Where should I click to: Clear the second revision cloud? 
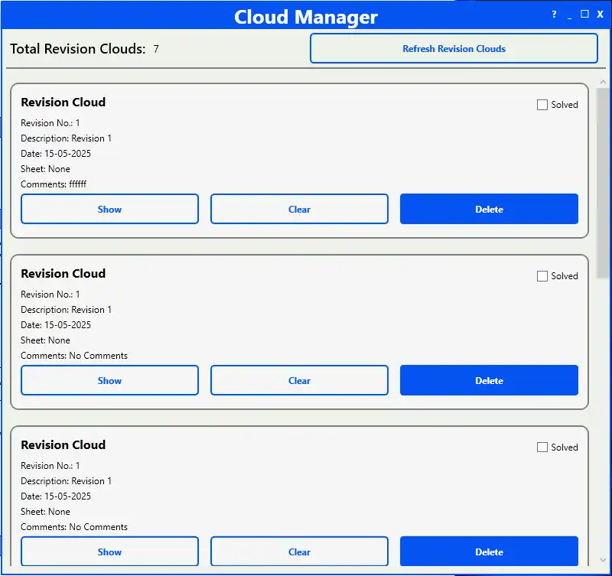click(299, 380)
